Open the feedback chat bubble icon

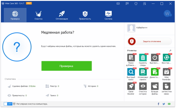[x=127, y=4]
